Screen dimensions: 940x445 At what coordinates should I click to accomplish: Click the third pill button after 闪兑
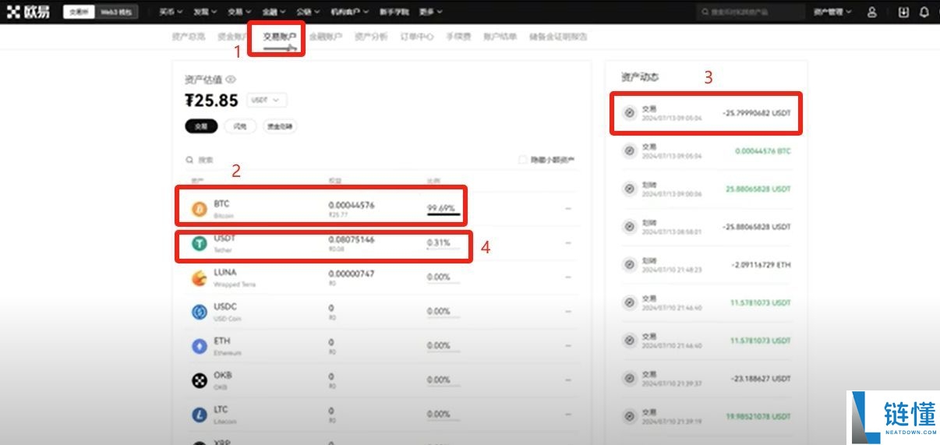coord(281,126)
